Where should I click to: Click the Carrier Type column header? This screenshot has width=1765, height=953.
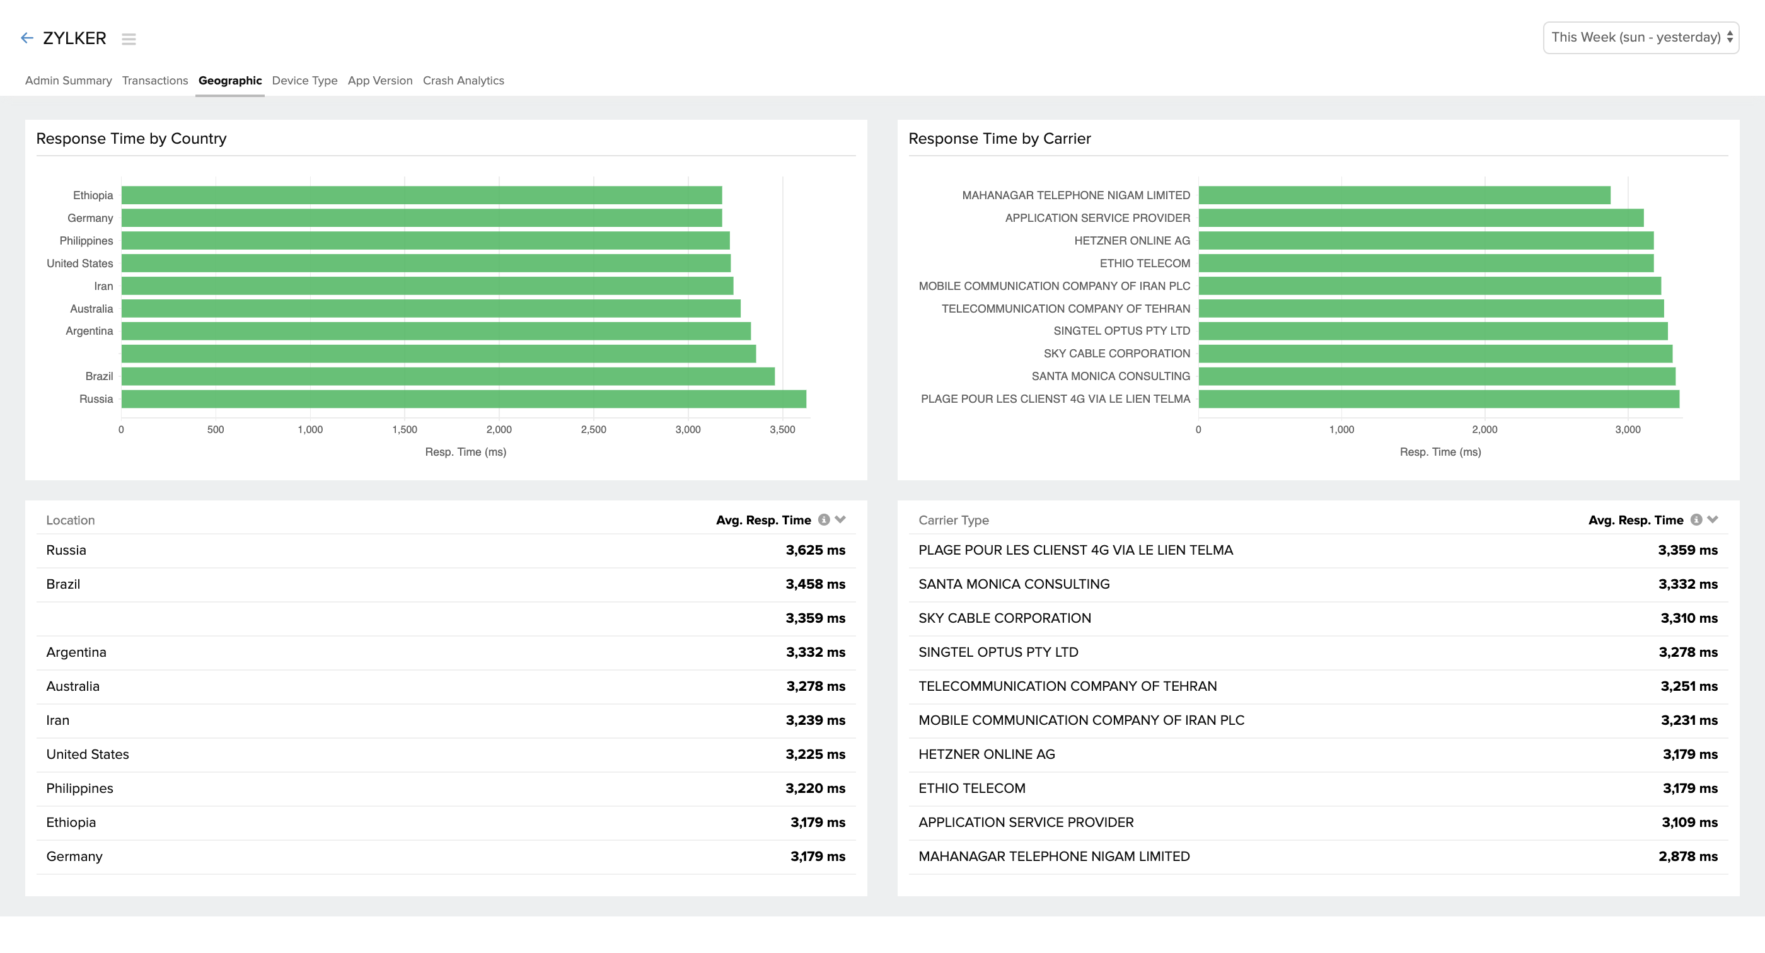point(953,520)
